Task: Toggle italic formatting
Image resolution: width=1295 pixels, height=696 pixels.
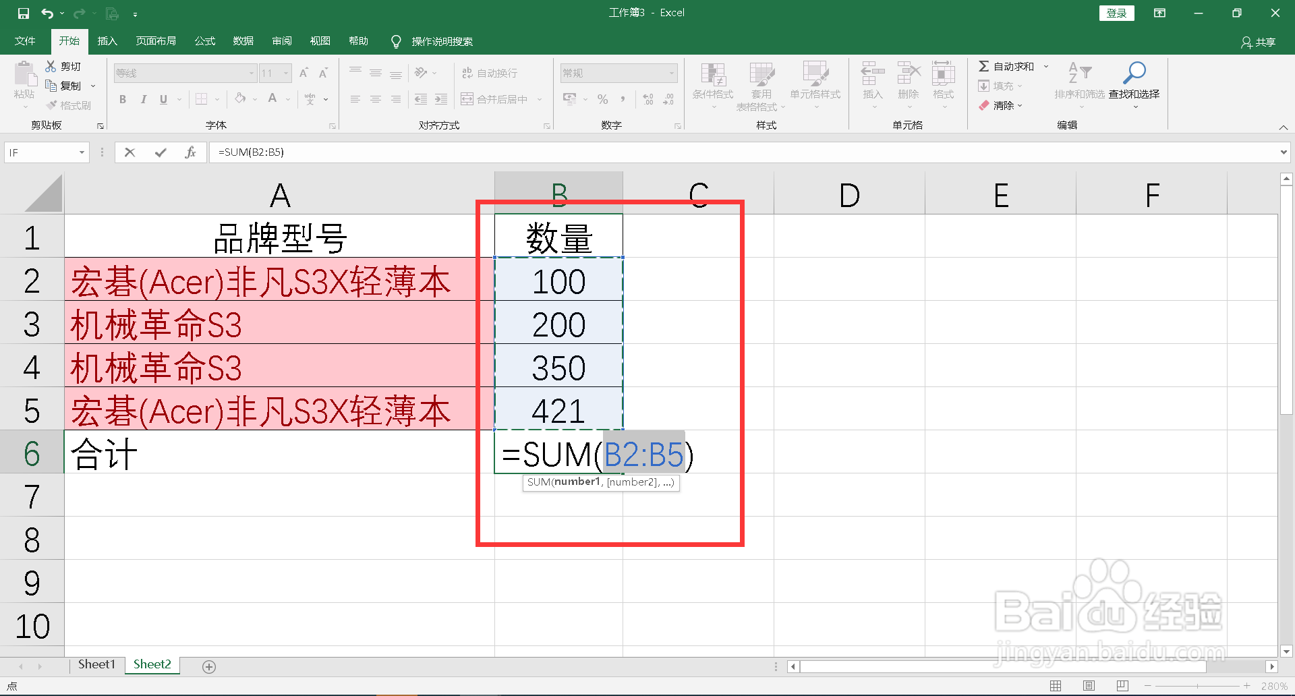Action: pyautogui.click(x=143, y=98)
